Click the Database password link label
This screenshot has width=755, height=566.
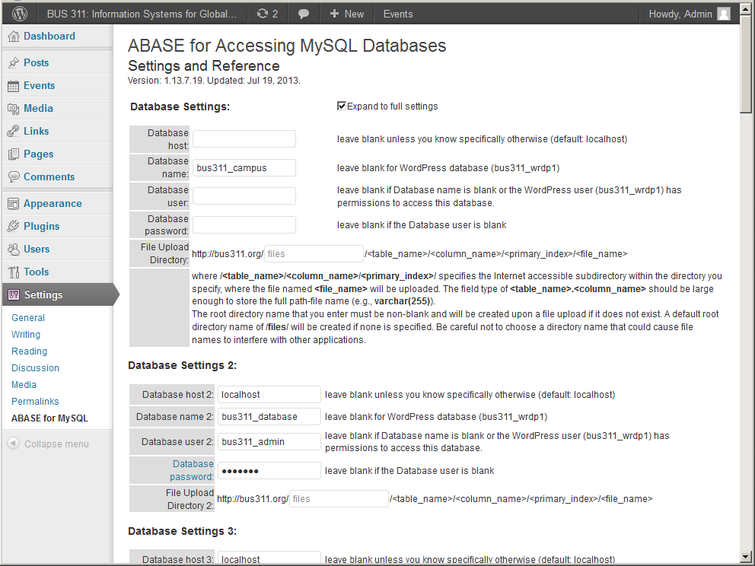click(x=192, y=470)
